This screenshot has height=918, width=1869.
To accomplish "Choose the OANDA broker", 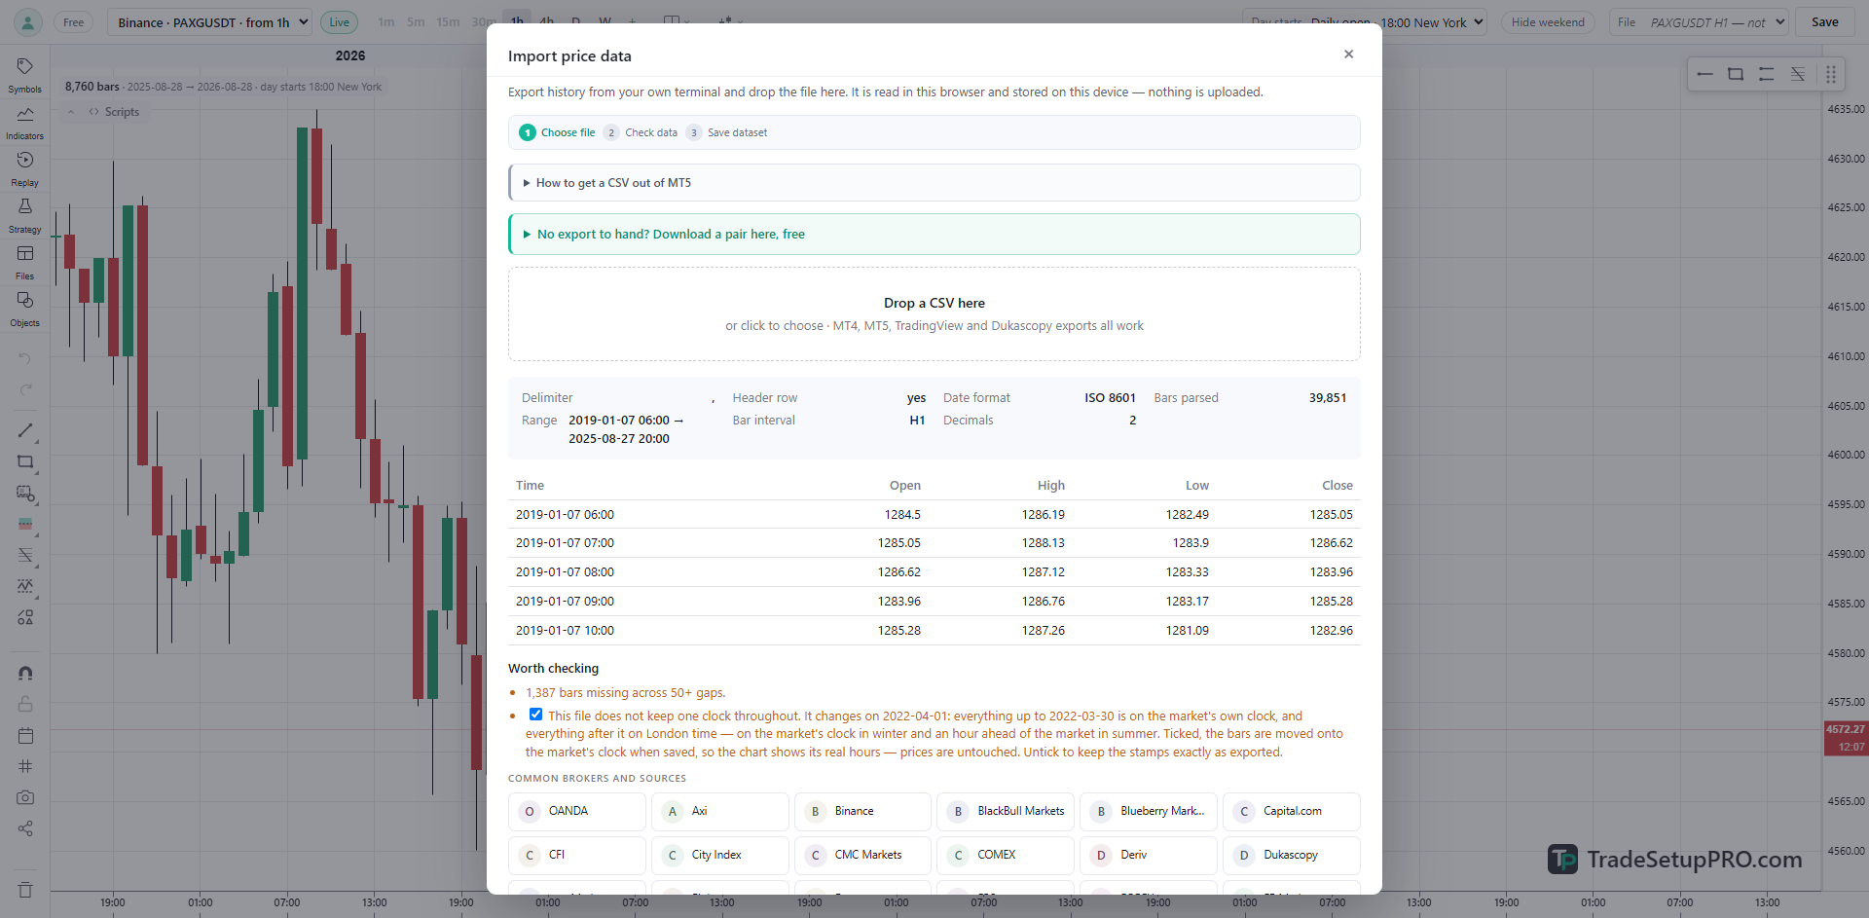I will click(x=577, y=812).
